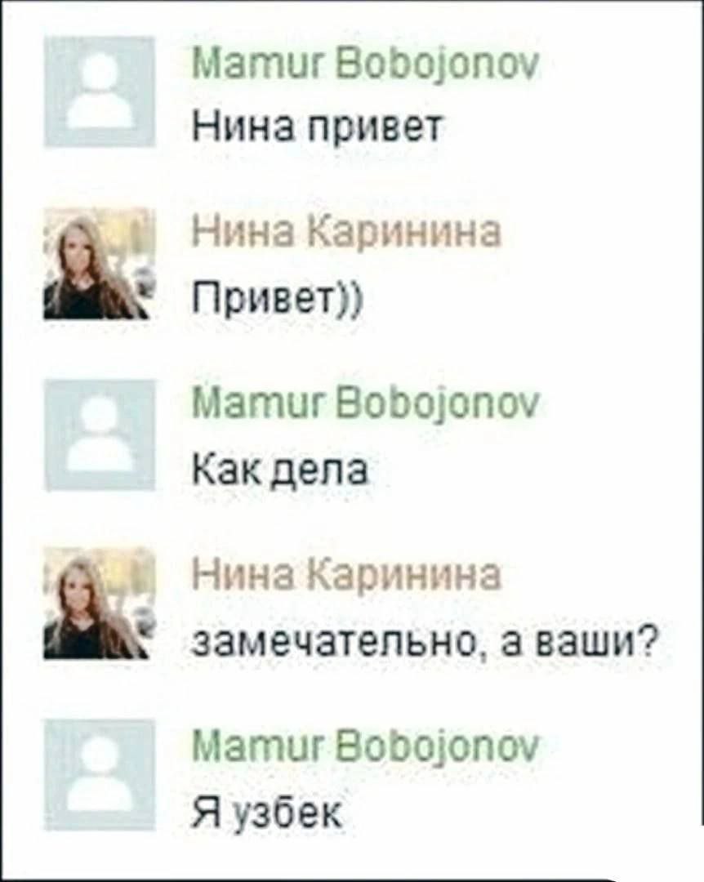
Task: Open Mamur Bobojonov name above 'Нина привет'
Action: tap(366, 66)
